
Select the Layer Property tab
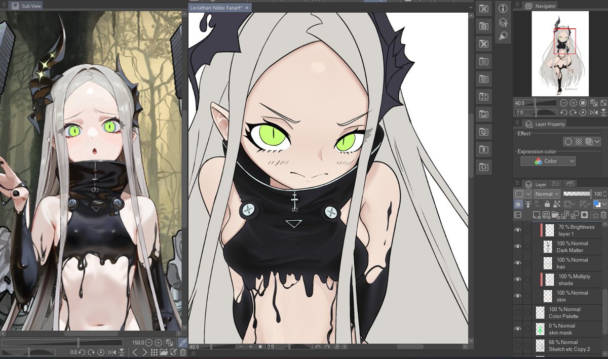tap(545, 124)
